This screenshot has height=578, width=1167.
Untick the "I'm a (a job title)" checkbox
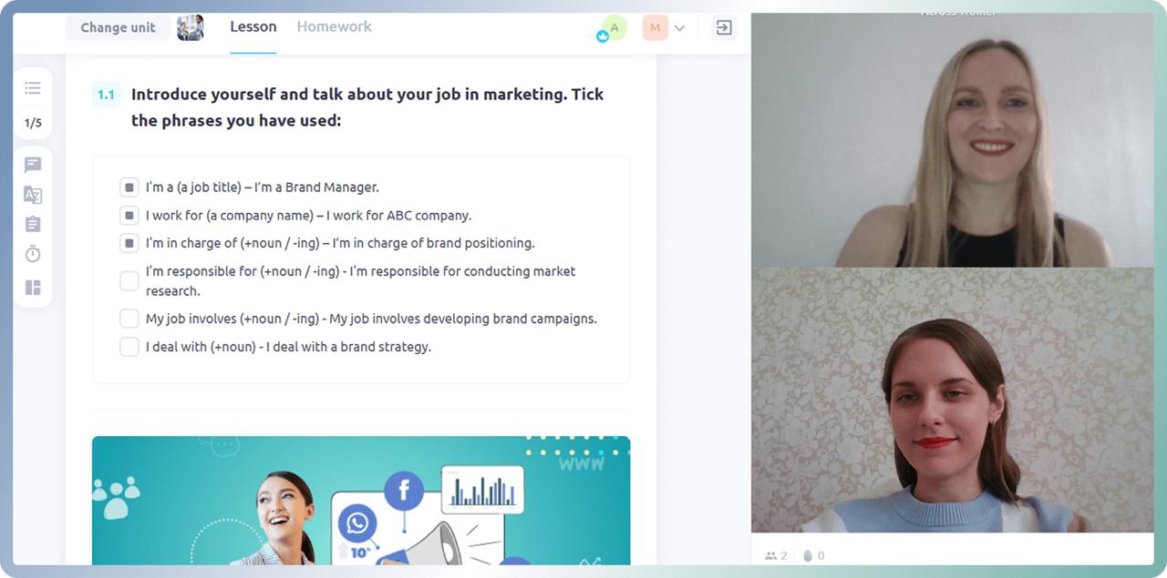[x=129, y=188]
